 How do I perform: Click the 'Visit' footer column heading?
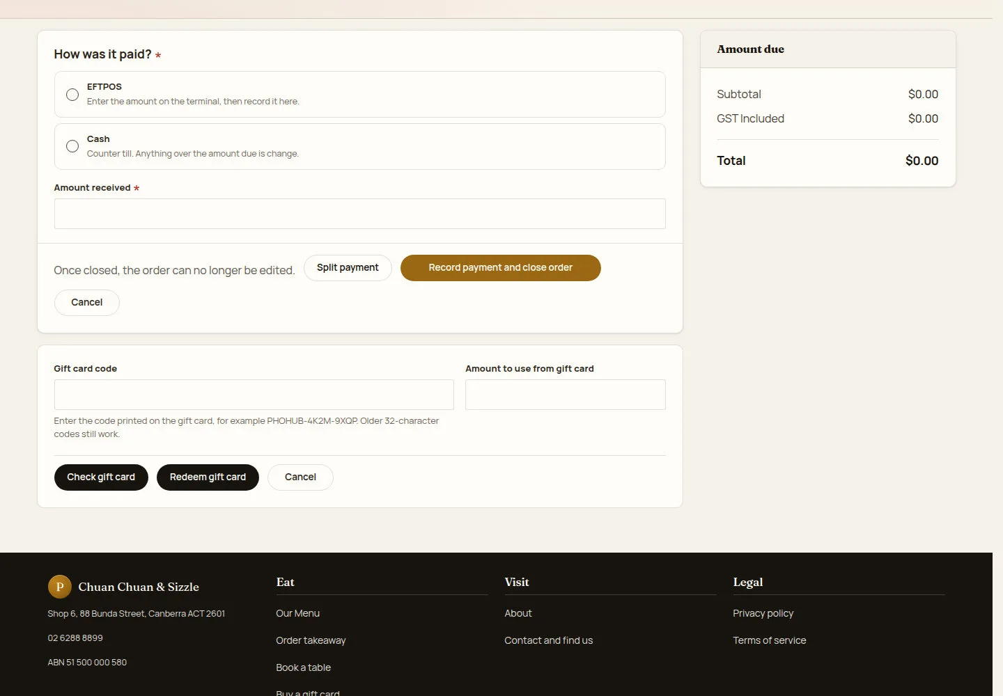(x=516, y=583)
